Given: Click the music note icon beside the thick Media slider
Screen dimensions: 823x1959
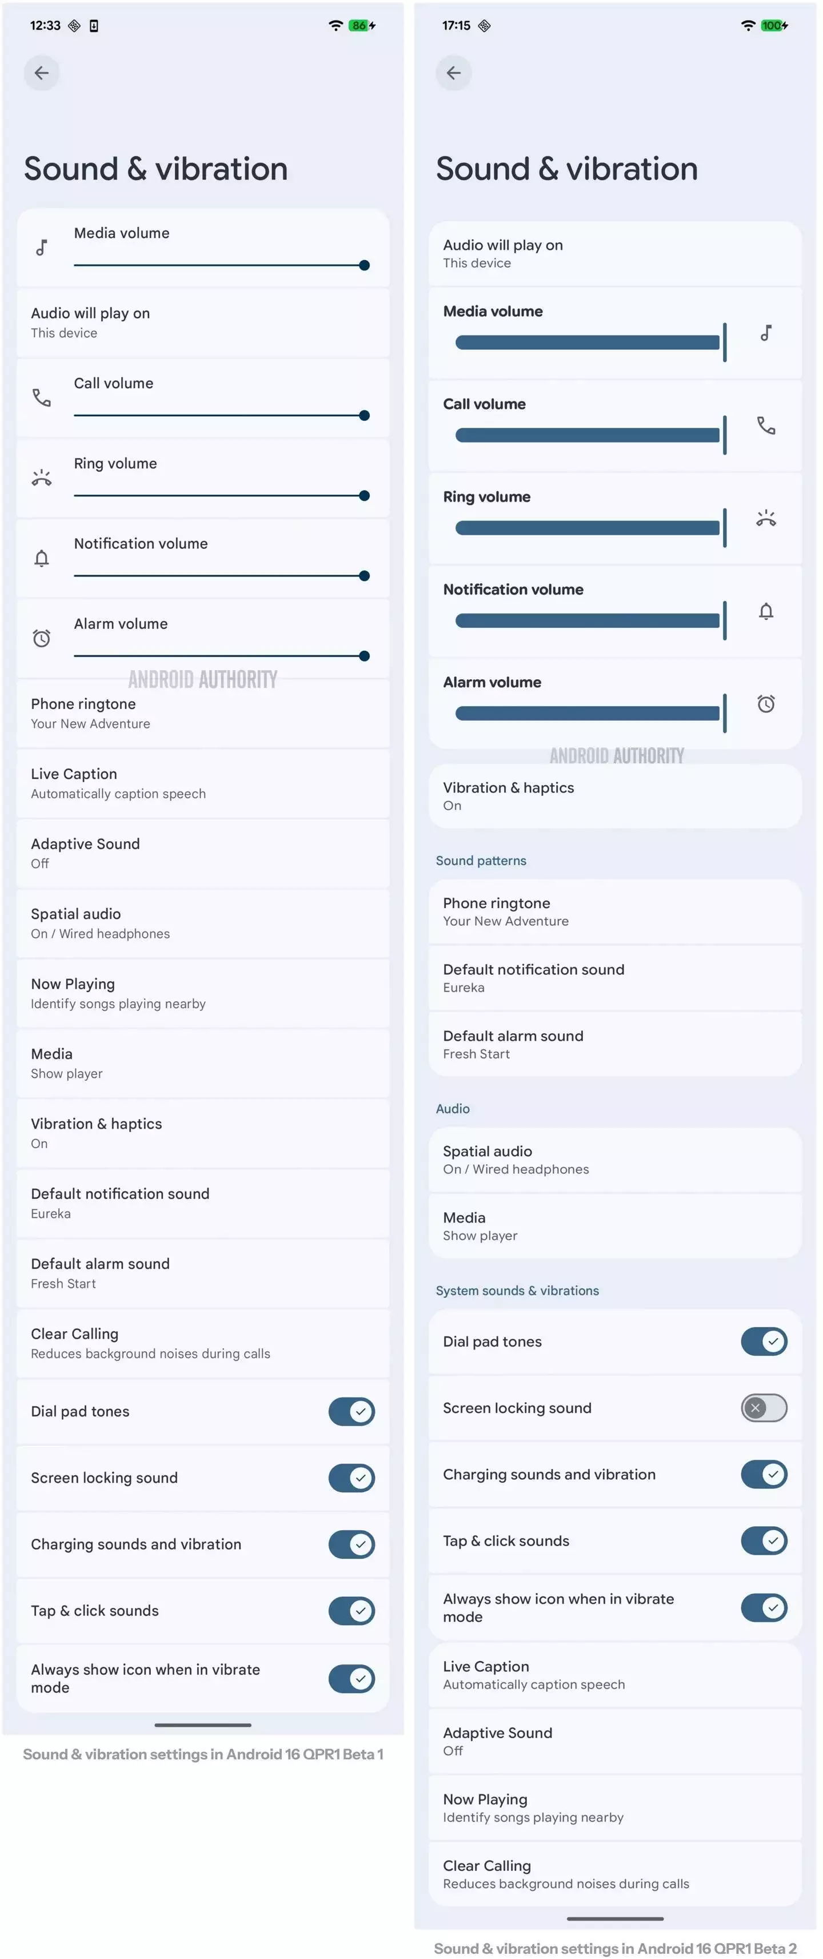Looking at the screenshot, I should pos(766,333).
